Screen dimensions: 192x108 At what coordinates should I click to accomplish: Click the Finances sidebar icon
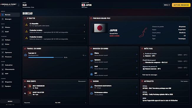point(3,57)
